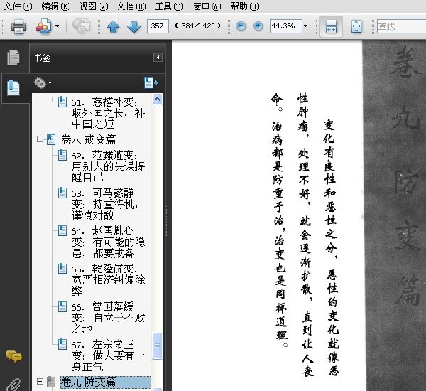Open the 视图(V) menu
Image resolution: width=426 pixels, height=391 pixels.
94,6
